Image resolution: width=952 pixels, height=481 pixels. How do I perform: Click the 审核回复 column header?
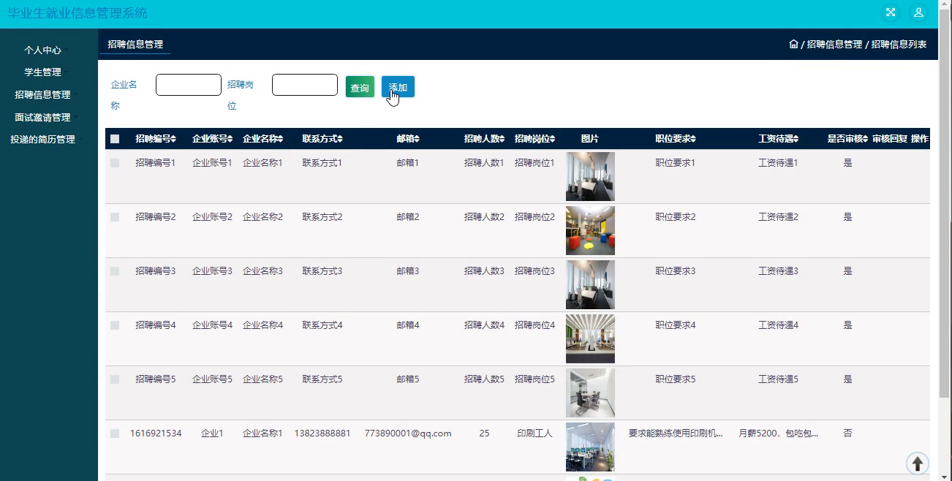[x=890, y=139]
